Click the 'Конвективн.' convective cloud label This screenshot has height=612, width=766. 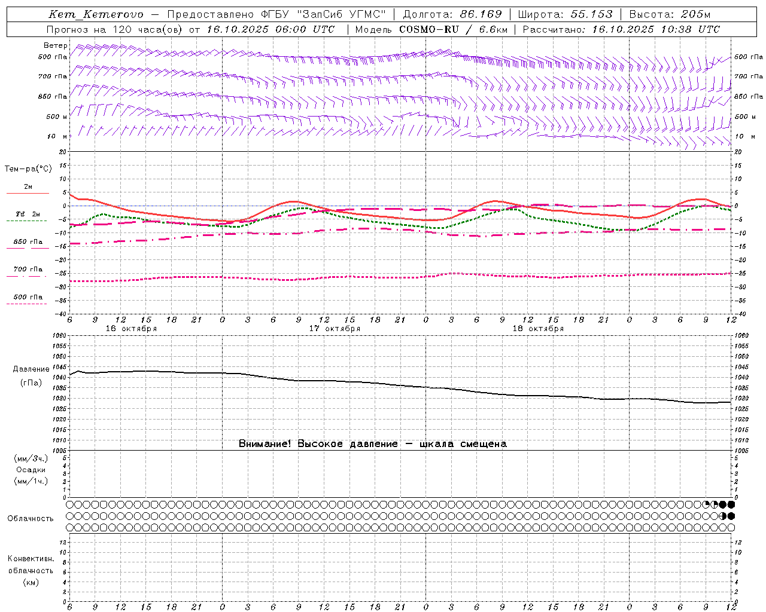(x=31, y=559)
